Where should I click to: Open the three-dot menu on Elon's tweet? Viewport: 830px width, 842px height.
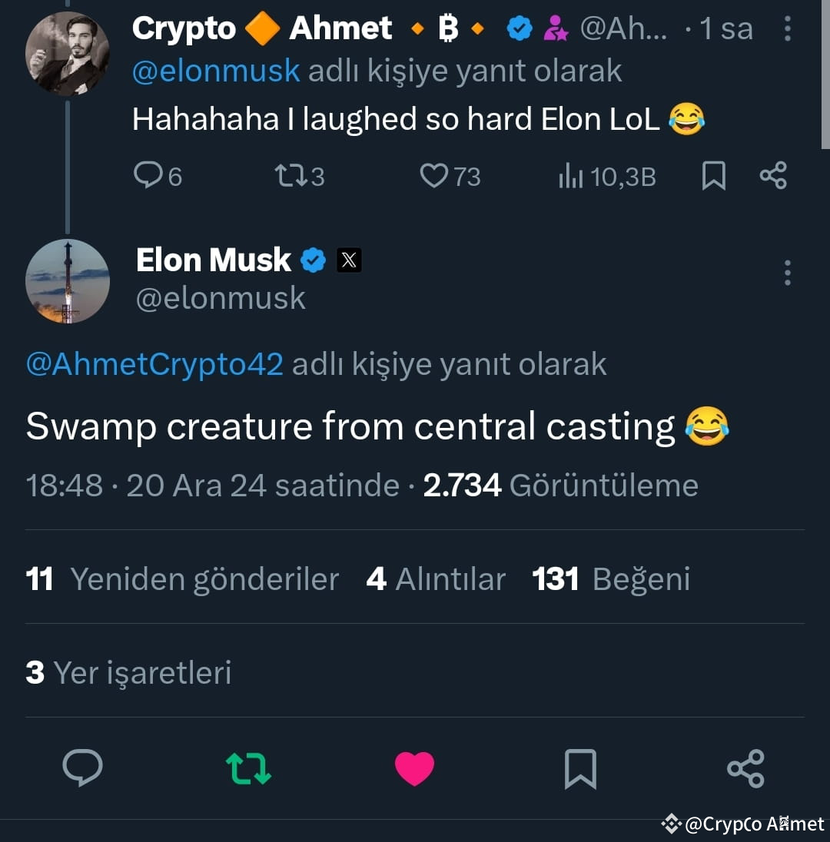coord(787,272)
